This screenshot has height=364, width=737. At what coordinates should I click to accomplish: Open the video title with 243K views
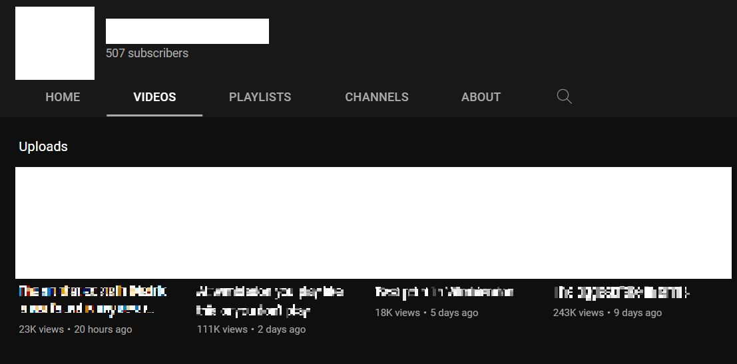coord(621,293)
